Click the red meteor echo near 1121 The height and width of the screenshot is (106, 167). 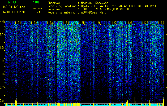tap(16, 81)
